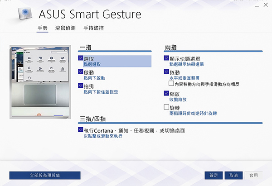Click the 兩指順時針或逆時針旋轉 description text
The width and height of the screenshot is (272, 186).
click(193, 114)
